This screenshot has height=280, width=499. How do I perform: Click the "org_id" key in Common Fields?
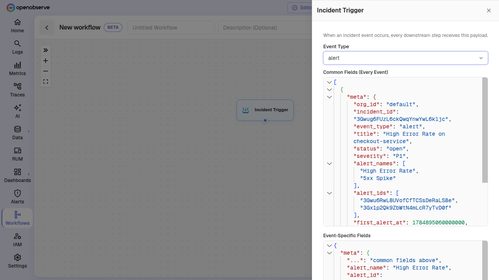point(366,105)
